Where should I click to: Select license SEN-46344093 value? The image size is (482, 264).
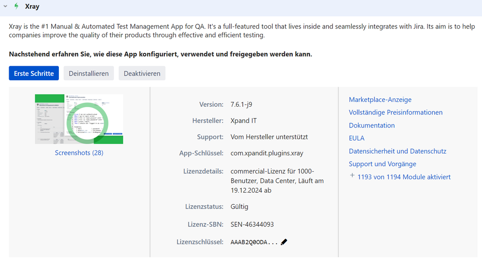point(252,224)
